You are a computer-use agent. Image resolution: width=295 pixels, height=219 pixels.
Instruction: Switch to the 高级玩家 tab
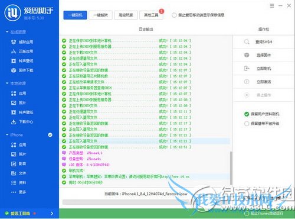[126, 15]
